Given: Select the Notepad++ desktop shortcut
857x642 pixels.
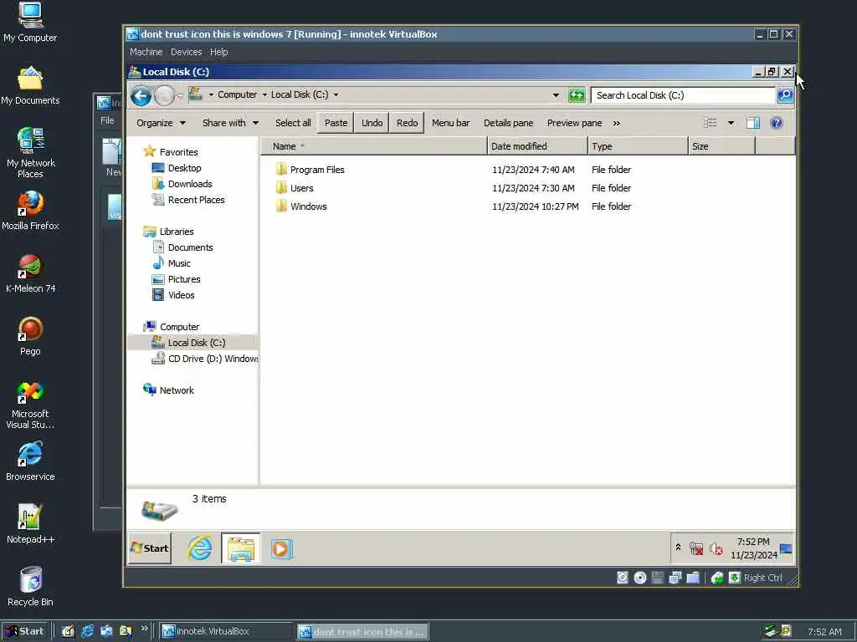Looking at the screenshot, I should pos(30,524).
